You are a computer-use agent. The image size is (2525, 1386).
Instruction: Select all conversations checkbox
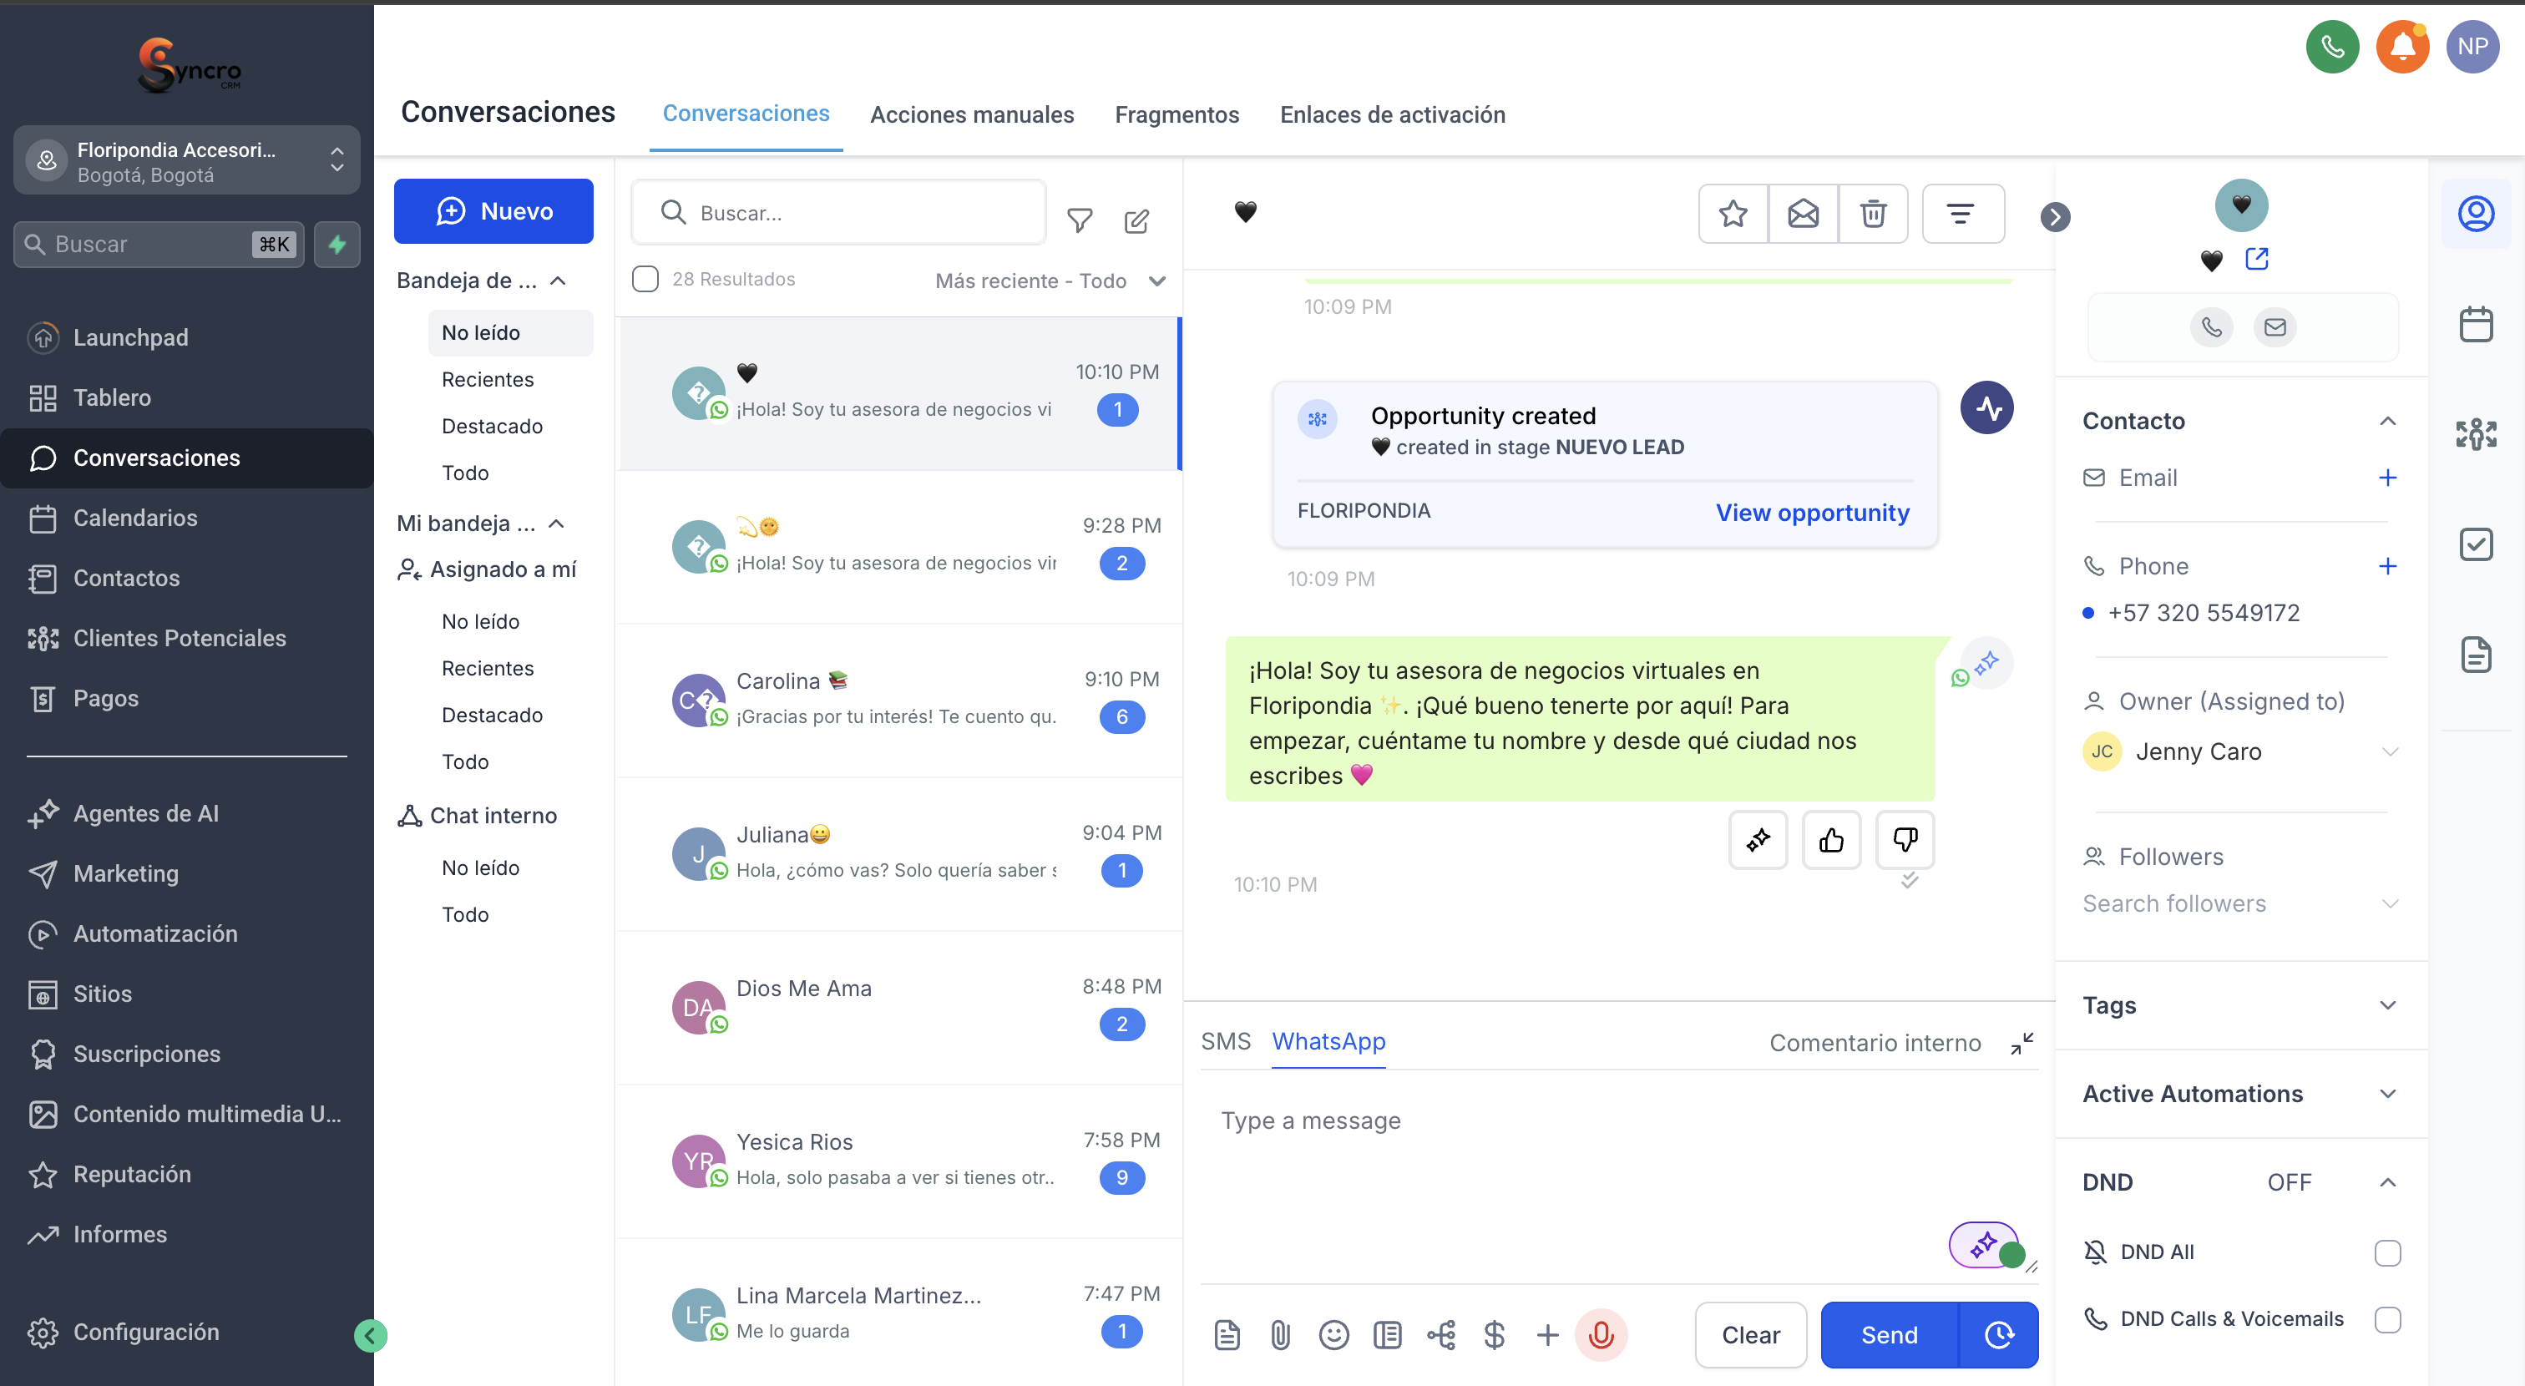click(645, 280)
